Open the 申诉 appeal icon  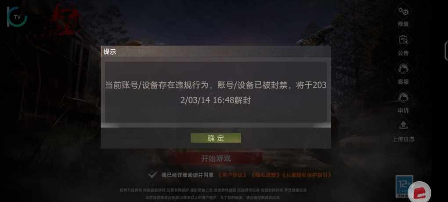point(403,98)
